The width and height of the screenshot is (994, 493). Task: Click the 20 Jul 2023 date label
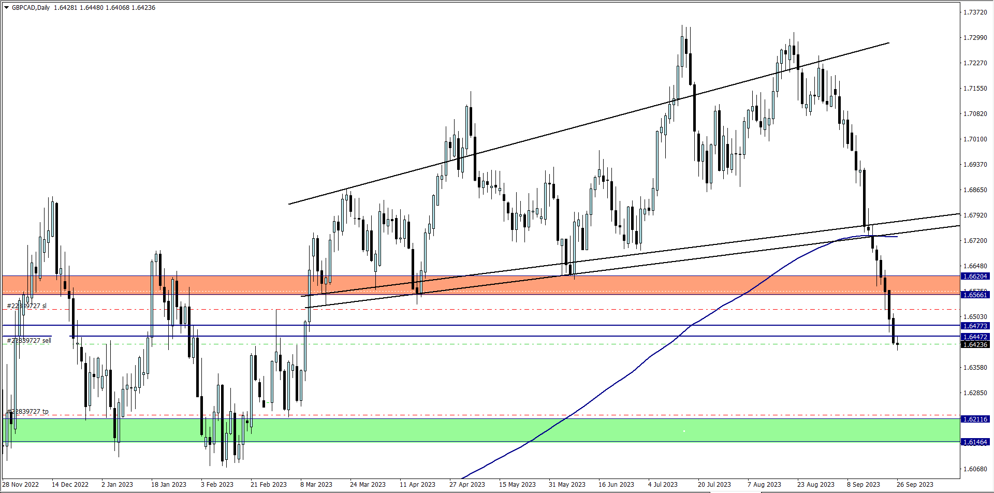coord(714,485)
